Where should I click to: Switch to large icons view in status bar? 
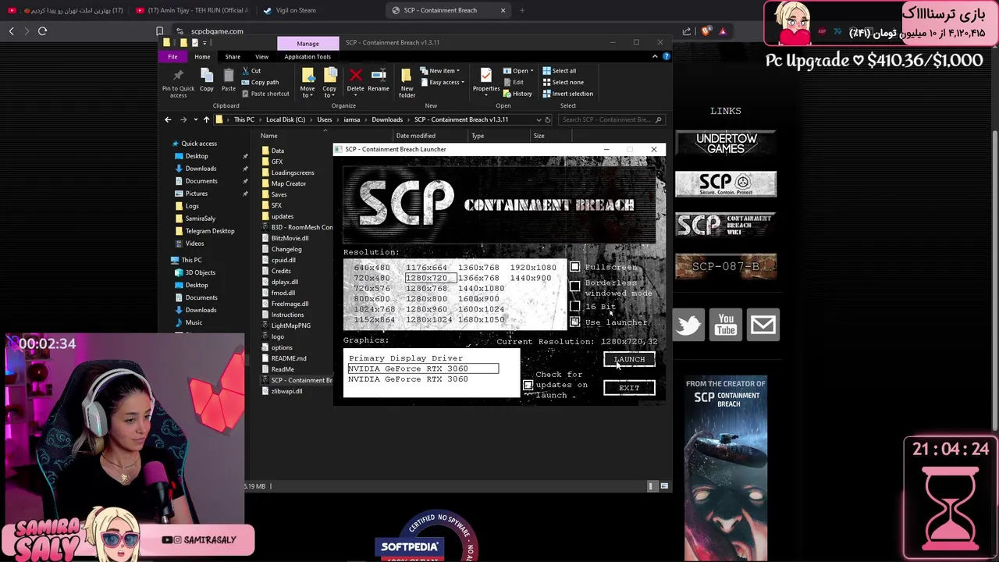tap(664, 486)
